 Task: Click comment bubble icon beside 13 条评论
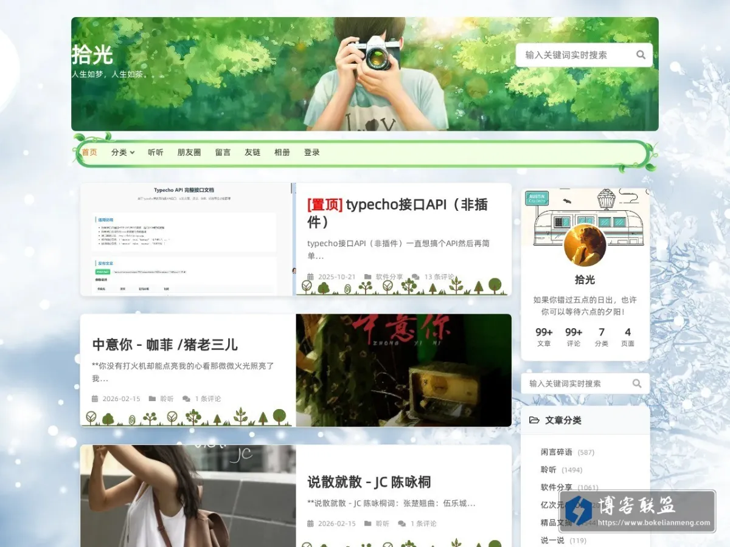(x=415, y=277)
